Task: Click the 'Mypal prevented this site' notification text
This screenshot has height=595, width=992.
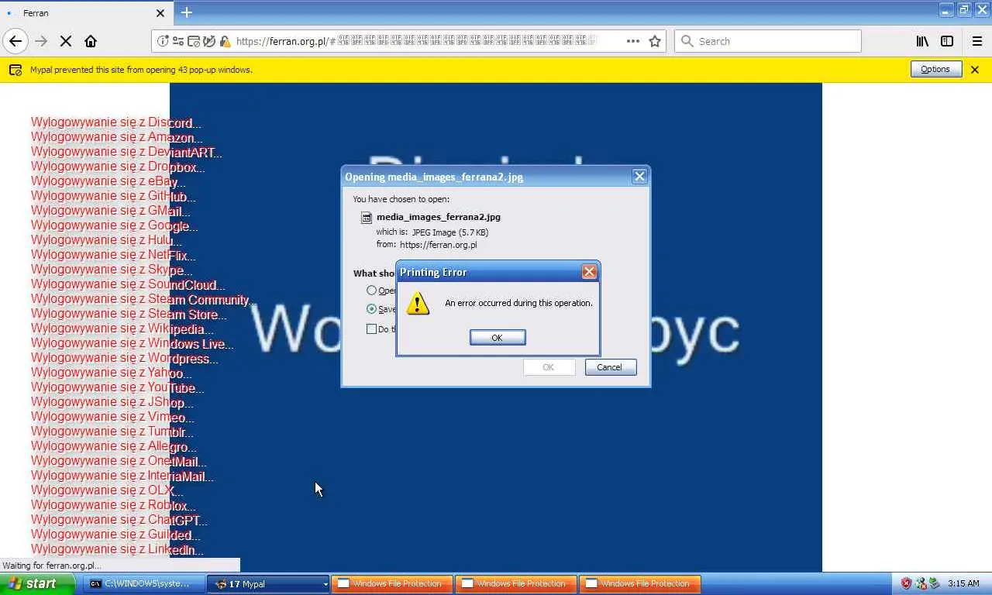Action: [141, 70]
